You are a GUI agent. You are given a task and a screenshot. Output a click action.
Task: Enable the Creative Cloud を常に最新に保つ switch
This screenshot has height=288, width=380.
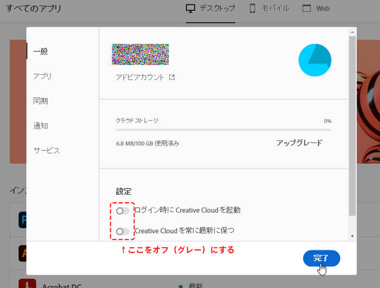coord(123,231)
